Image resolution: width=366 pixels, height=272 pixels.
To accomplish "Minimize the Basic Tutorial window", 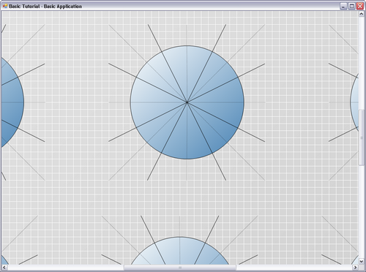I will coord(343,6).
